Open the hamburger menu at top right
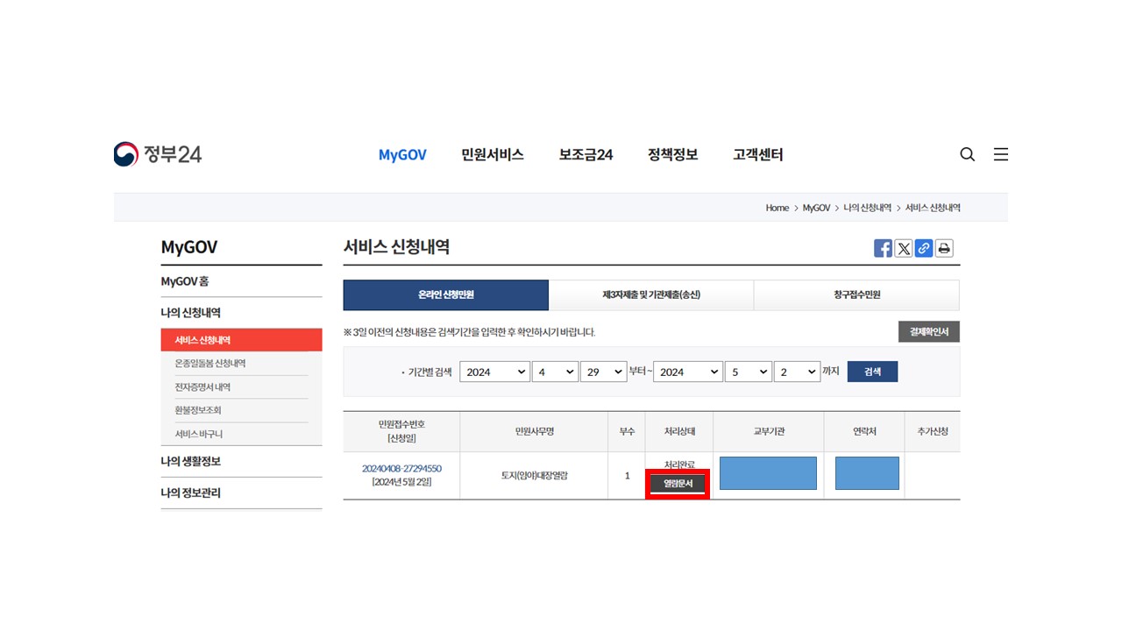 [1000, 154]
